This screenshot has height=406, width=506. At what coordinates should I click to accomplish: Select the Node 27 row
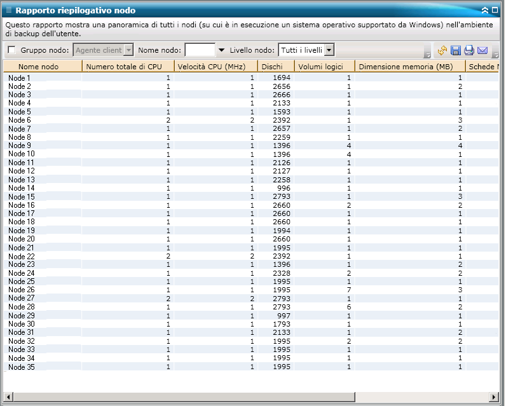click(x=251, y=298)
